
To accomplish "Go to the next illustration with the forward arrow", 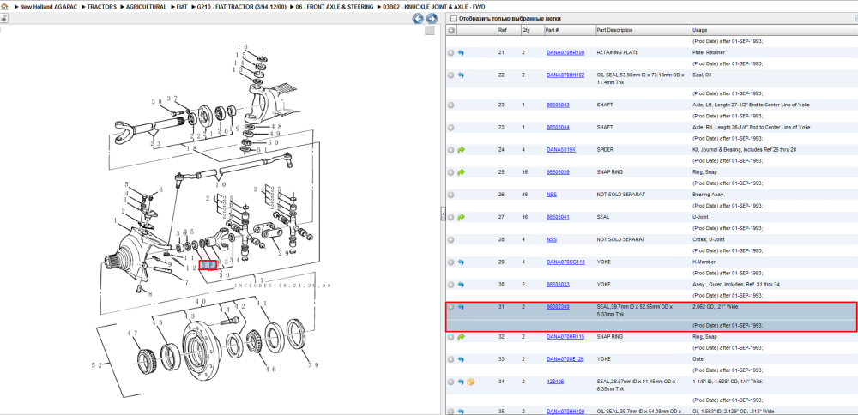I will pos(432,19).
